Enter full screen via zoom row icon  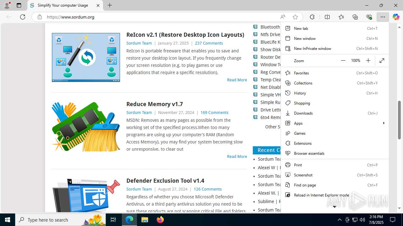point(382,61)
